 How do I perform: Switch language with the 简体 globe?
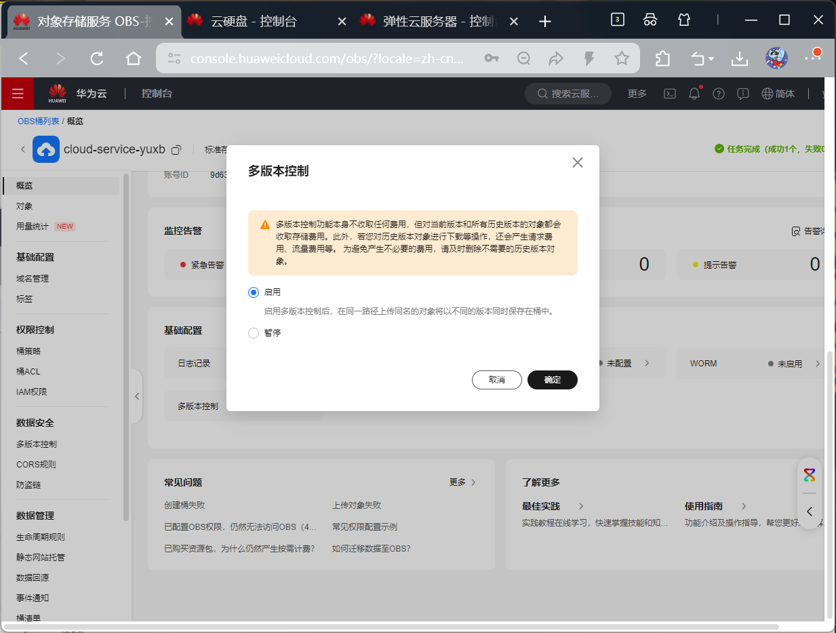pos(778,94)
